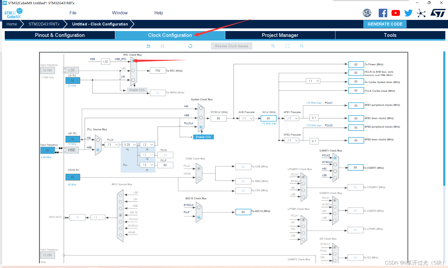Select PCLK2 in USART1 Clock Mux

[335, 158]
